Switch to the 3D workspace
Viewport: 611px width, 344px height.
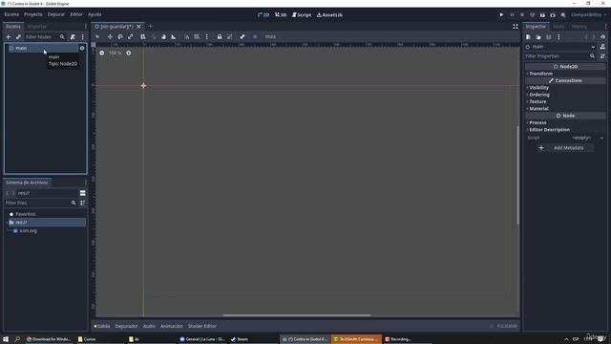coord(281,15)
